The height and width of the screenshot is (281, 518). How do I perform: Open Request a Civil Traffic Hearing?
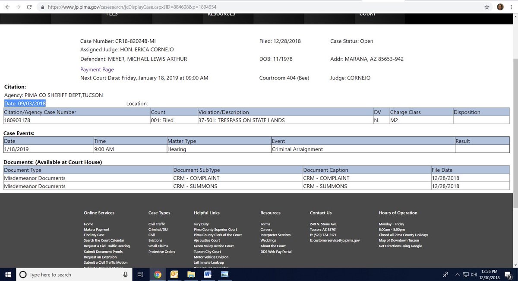[x=107, y=246]
